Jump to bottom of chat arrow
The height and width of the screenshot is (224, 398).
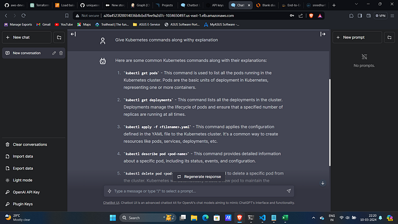pos(322,183)
